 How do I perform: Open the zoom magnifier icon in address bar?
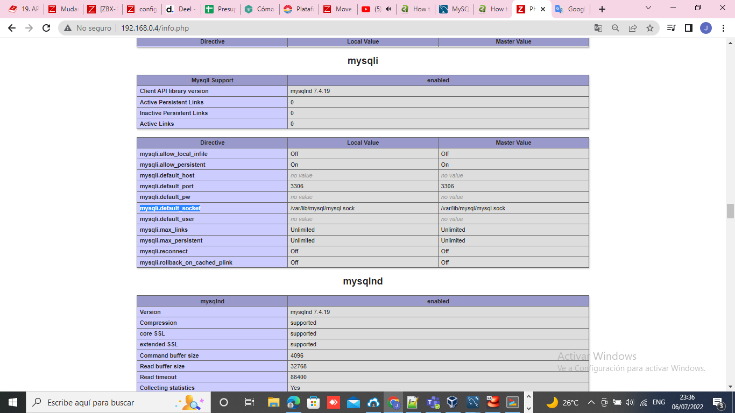tap(616, 28)
